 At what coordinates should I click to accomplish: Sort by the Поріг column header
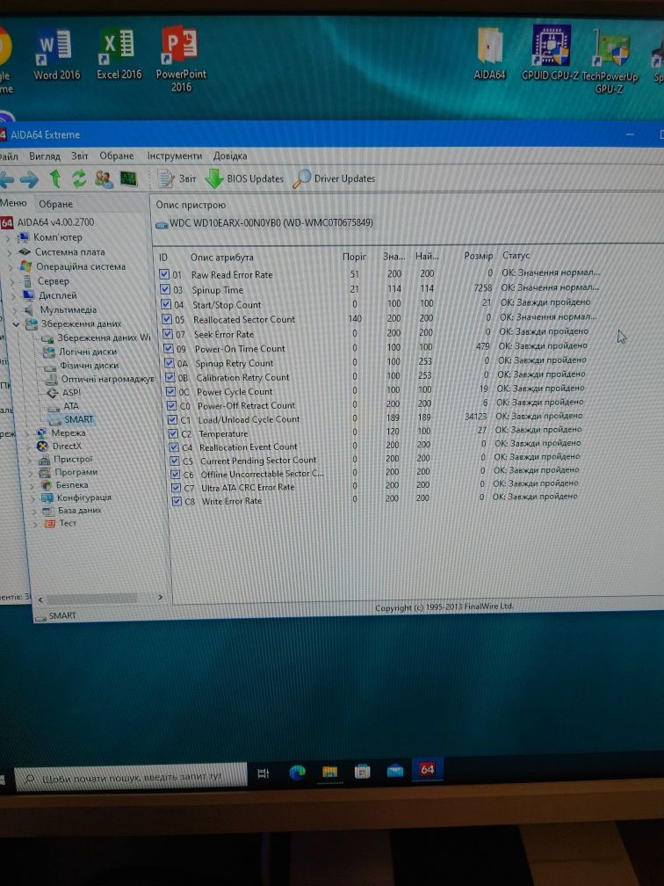point(355,257)
